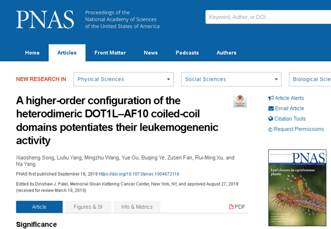Click the Request Permissions copyright icon
331x229 pixels.
(x=270, y=129)
